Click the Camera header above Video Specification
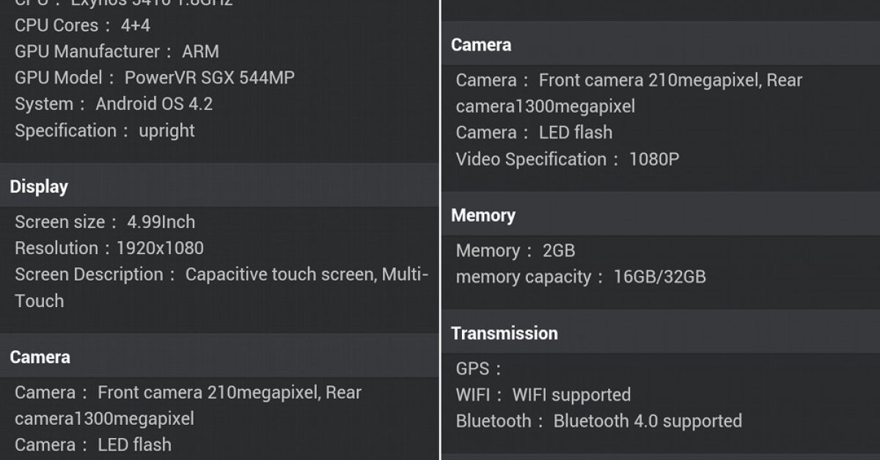This screenshot has height=460, width=880. (x=481, y=45)
